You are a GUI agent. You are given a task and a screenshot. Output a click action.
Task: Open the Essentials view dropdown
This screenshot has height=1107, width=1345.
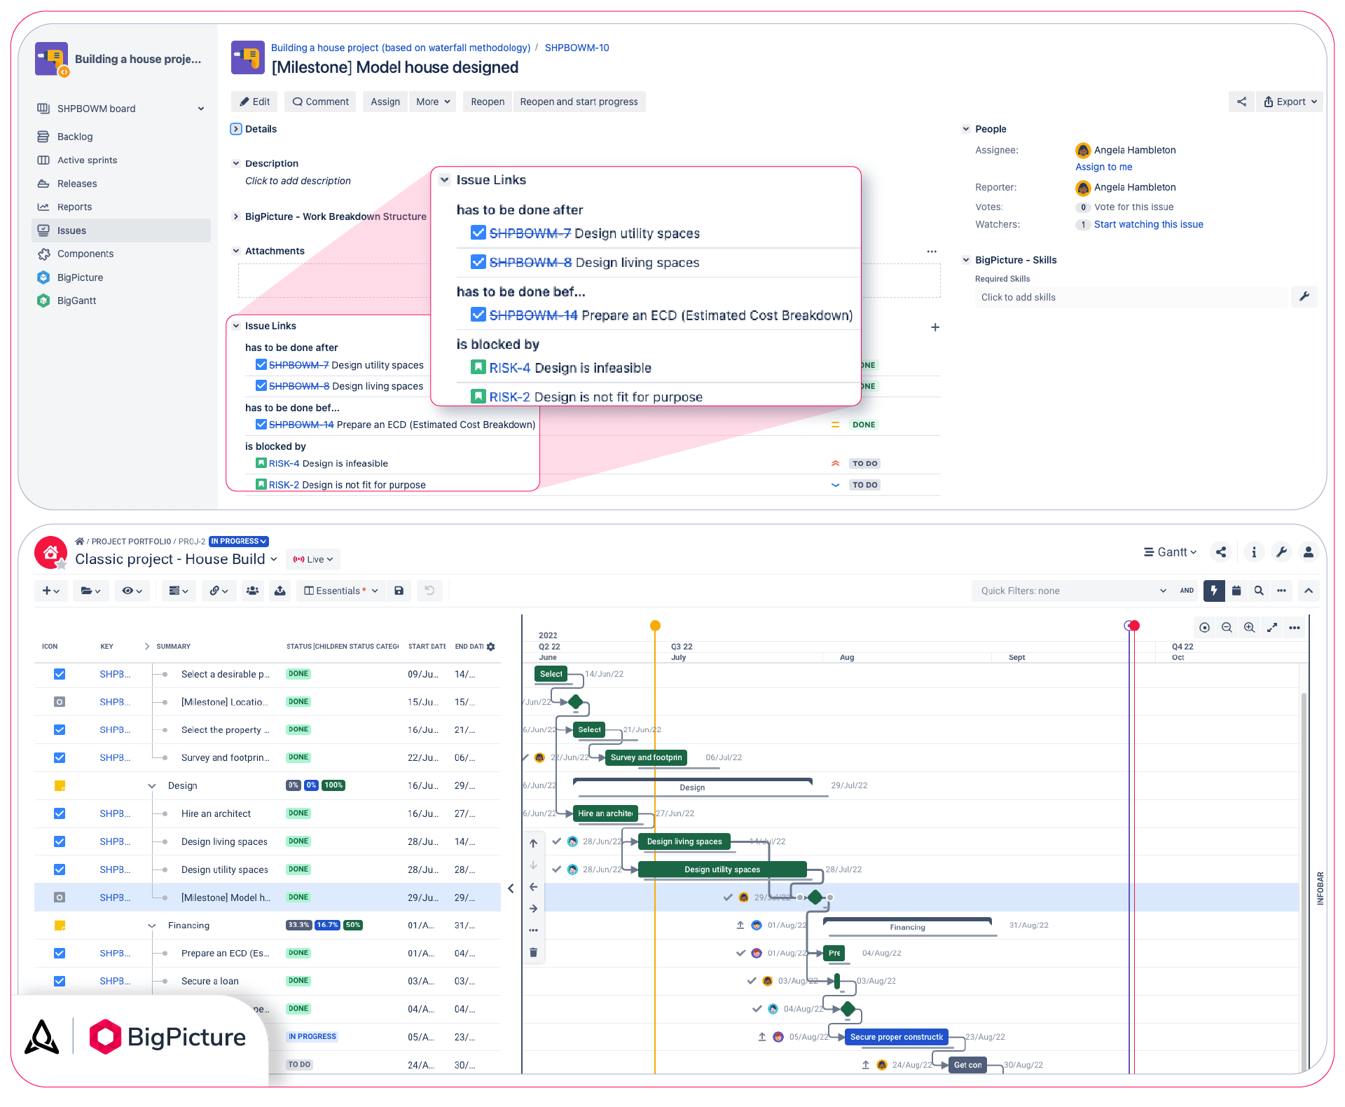[340, 591]
